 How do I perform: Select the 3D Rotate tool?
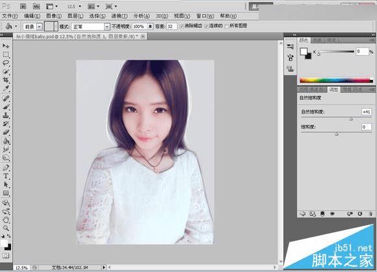coord(6,203)
